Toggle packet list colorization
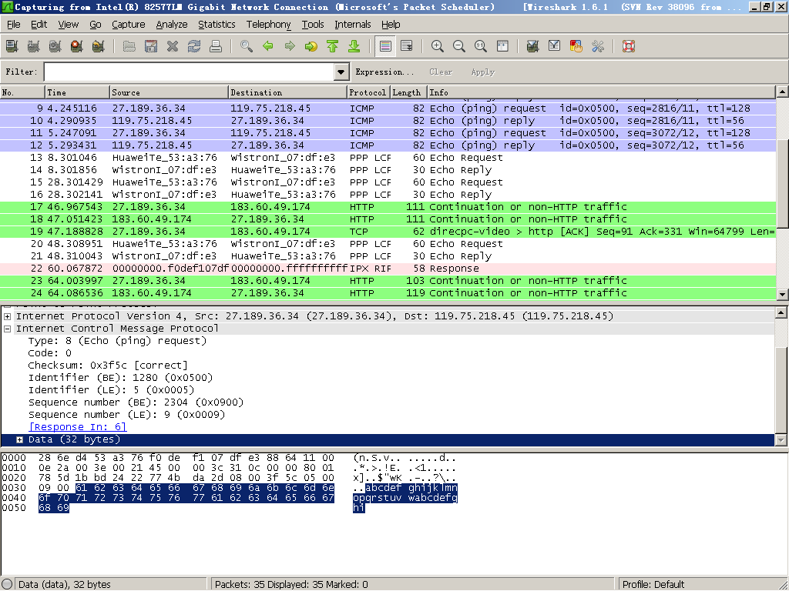789x591 pixels. click(x=385, y=46)
